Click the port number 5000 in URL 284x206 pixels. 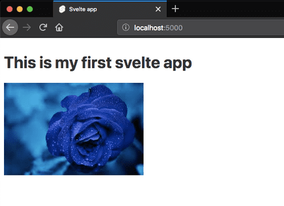click(x=174, y=28)
